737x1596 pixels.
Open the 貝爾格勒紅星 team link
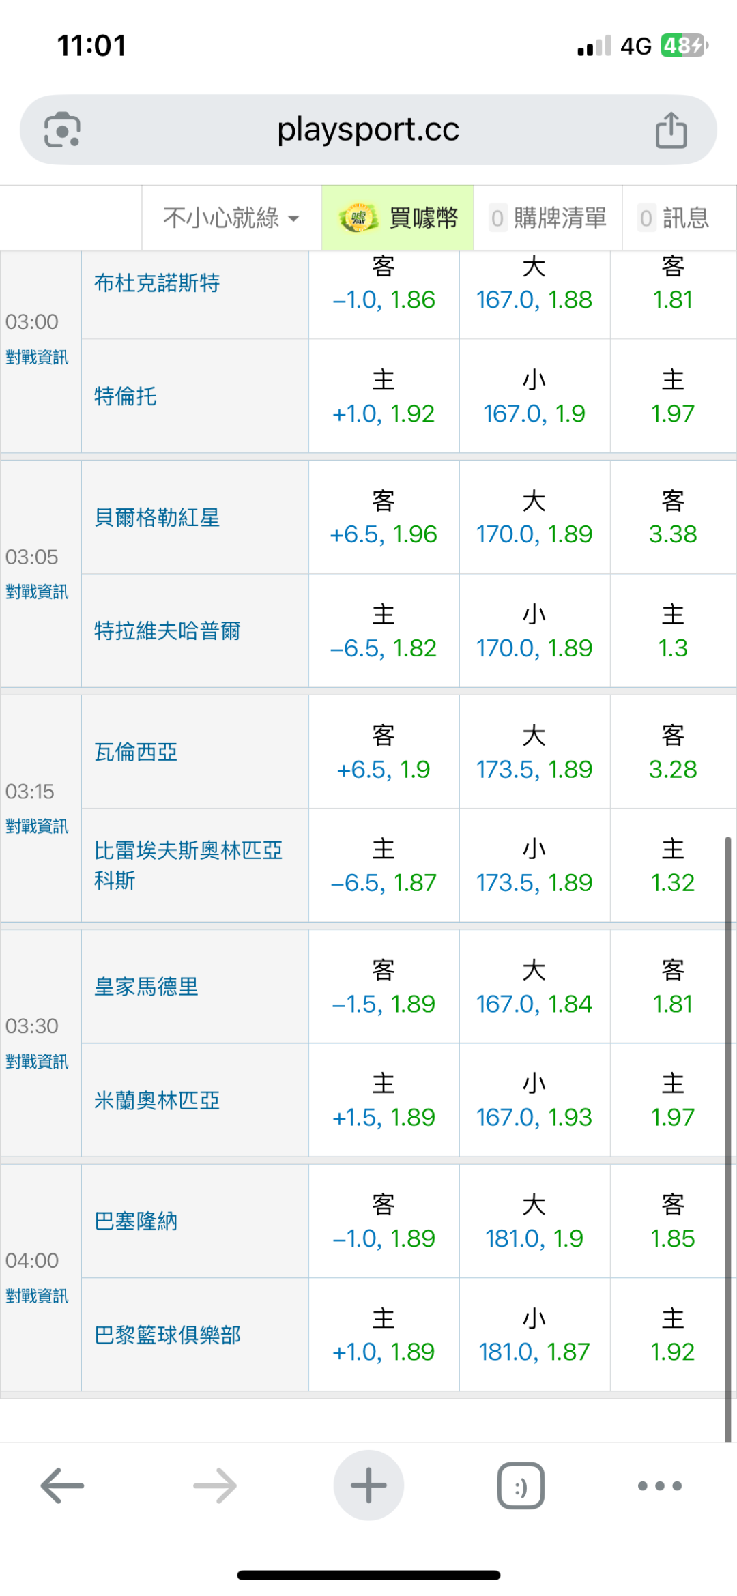click(157, 517)
